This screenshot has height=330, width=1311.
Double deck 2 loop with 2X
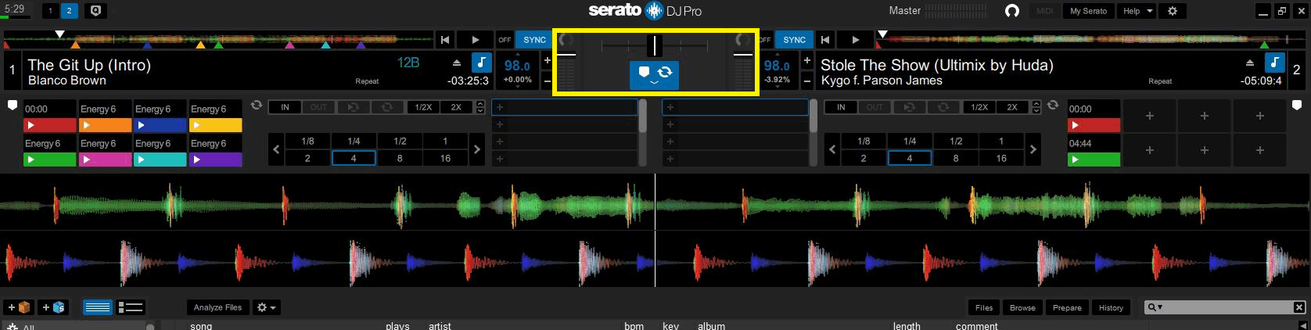(x=1012, y=107)
